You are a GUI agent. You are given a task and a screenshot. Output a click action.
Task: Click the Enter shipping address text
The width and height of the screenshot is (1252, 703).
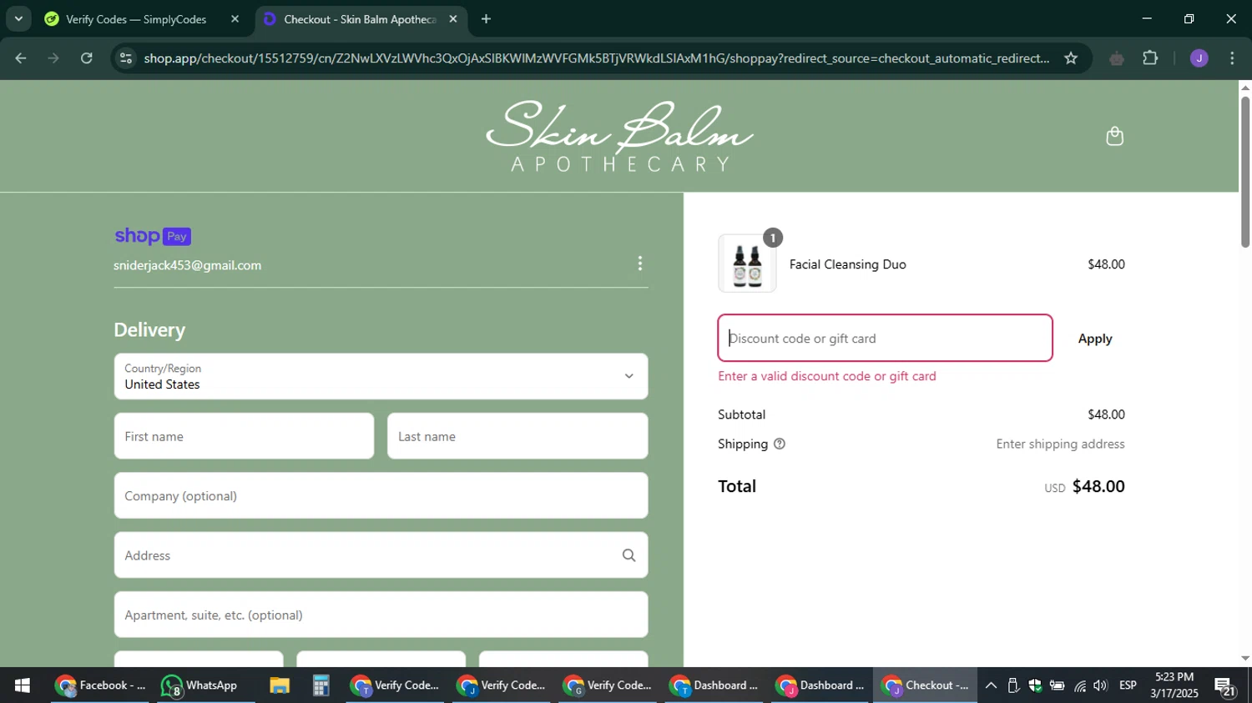coord(1060,444)
